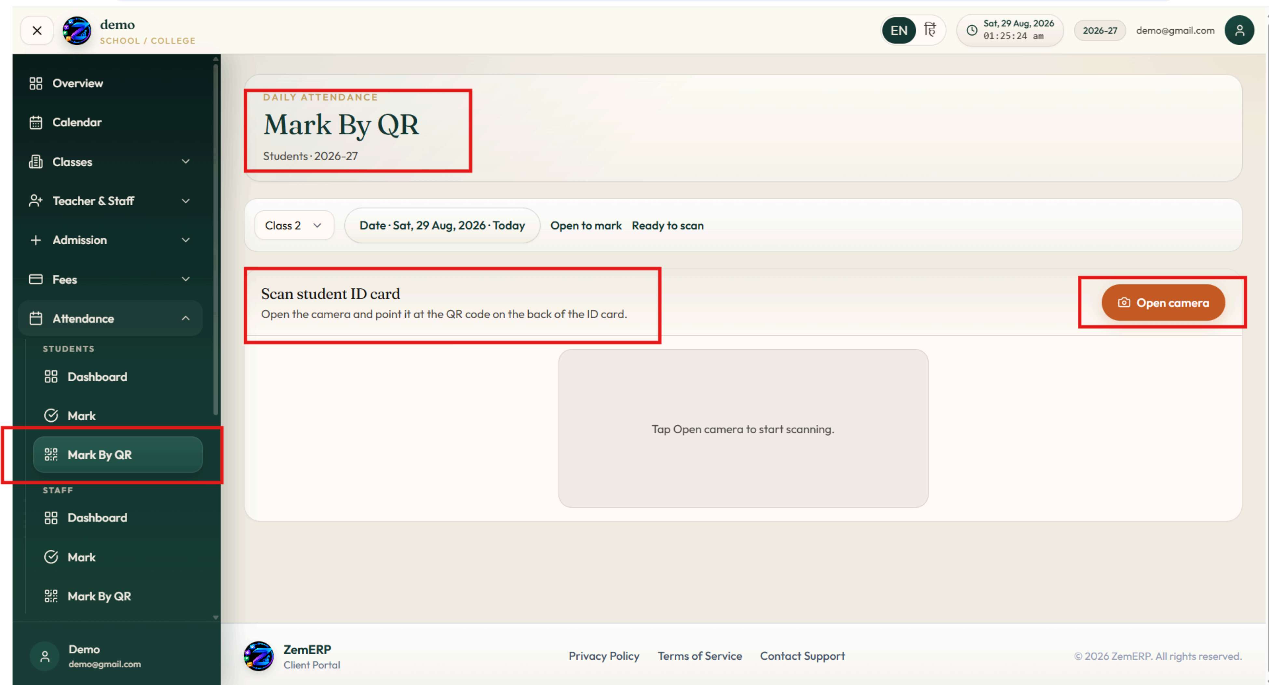
Task: Expand the Admission menu chevron
Action: (x=186, y=240)
